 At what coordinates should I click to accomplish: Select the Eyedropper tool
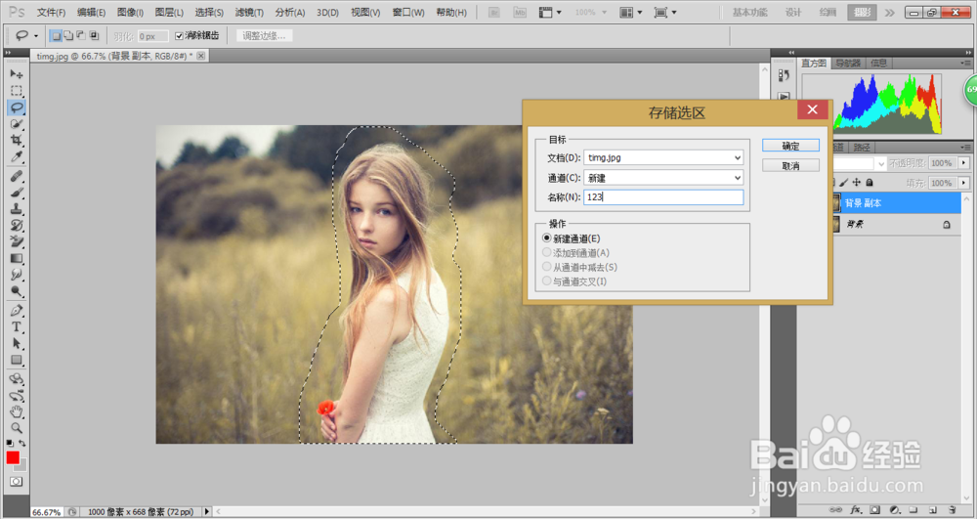pos(17,157)
